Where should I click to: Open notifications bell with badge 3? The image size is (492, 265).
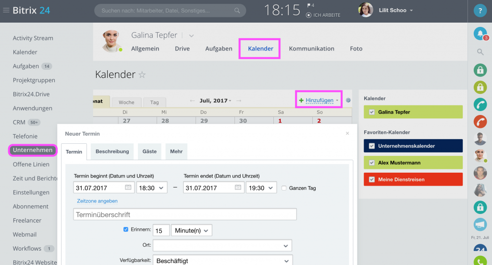(480, 34)
